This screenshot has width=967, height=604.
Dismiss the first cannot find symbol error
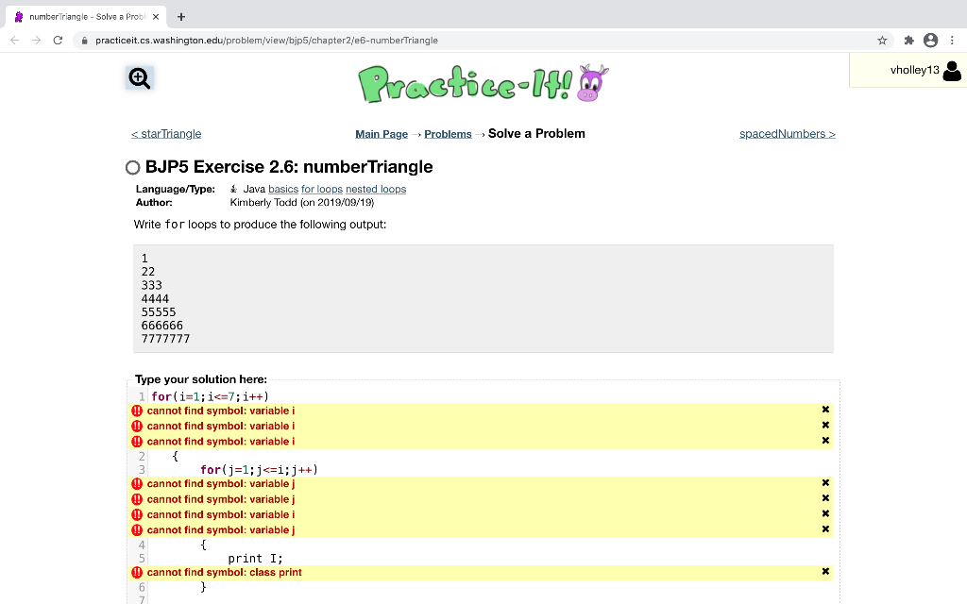click(x=825, y=410)
